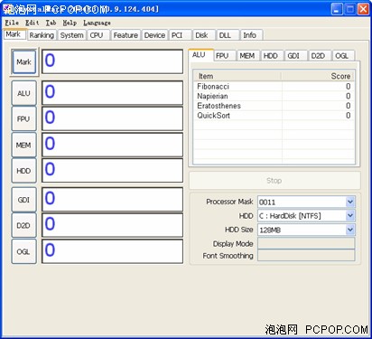The width and height of the screenshot is (372, 339).
Task: Close the application window
Action: 363,9
